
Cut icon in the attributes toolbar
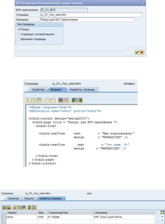15,207
